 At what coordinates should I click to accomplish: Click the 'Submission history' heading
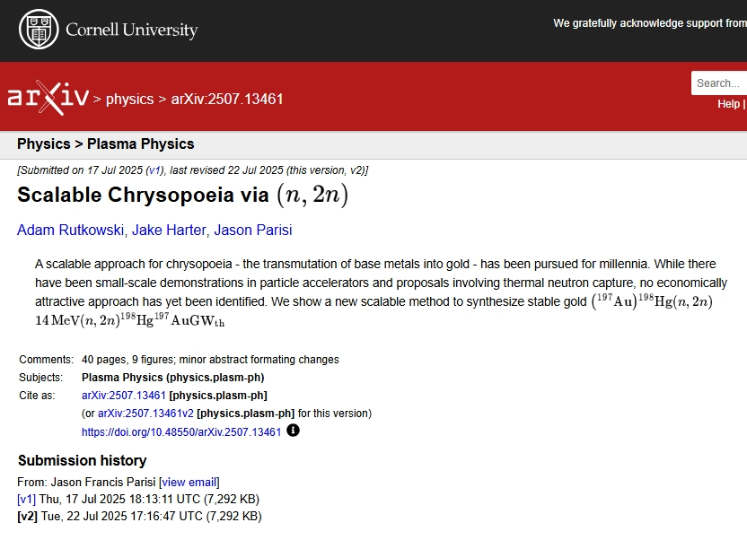pos(83,460)
